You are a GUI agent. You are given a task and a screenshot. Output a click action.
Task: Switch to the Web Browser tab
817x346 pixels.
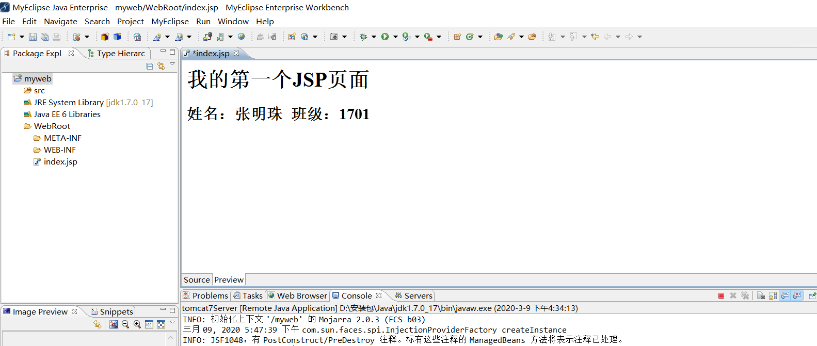click(x=297, y=295)
